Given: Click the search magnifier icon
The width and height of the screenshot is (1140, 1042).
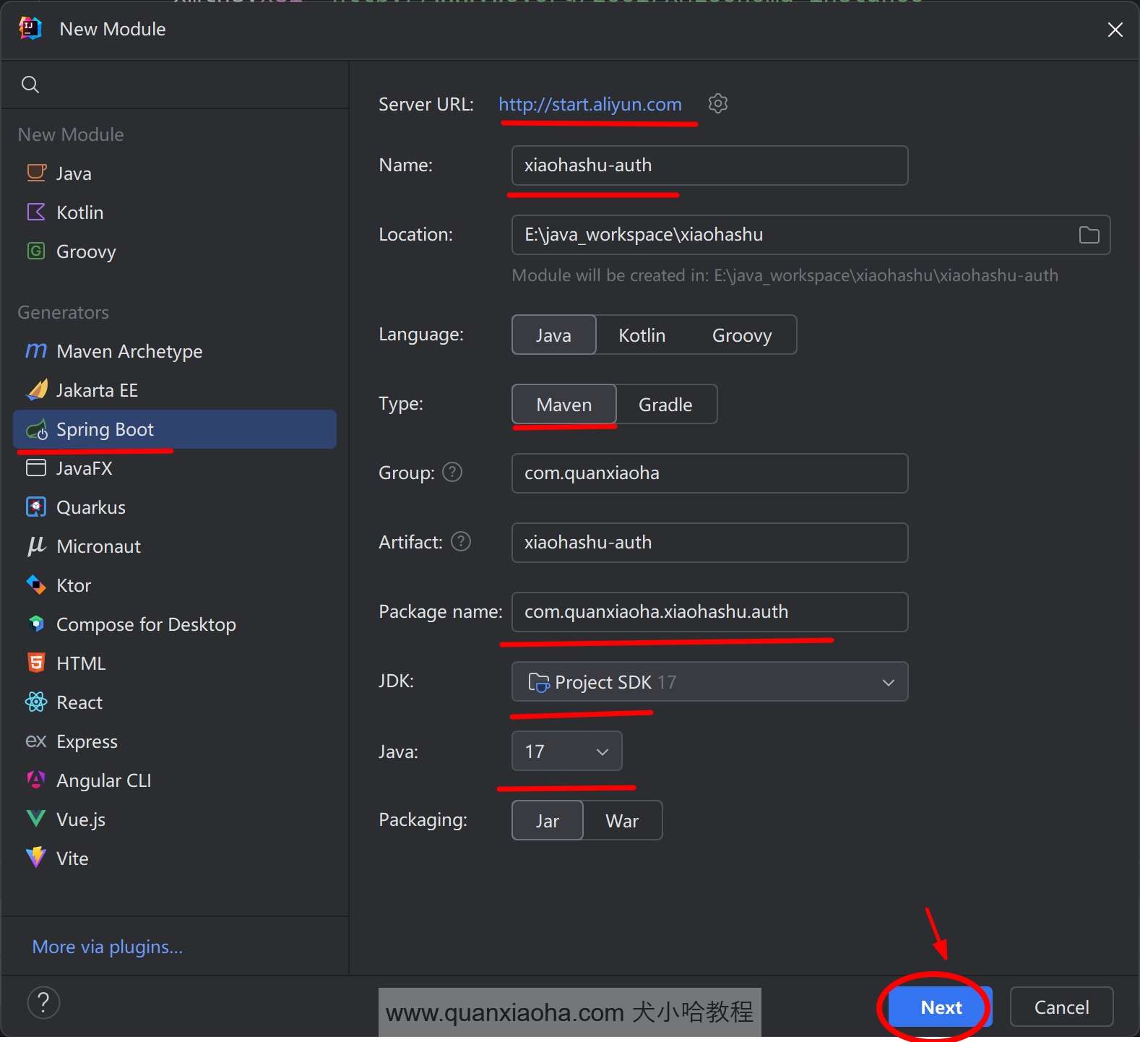Looking at the screenshot, I should pyautogui.click(x=30, y=85).
